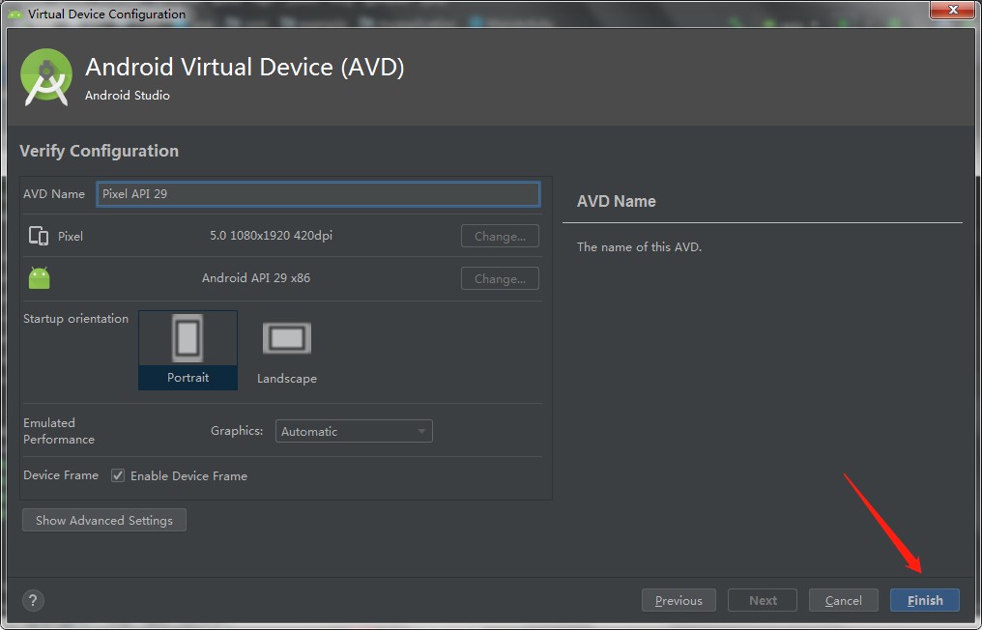This screenshot has width=982, height=630.
Task: Click the 'Startup orientation' label
Action: point(75,318)
